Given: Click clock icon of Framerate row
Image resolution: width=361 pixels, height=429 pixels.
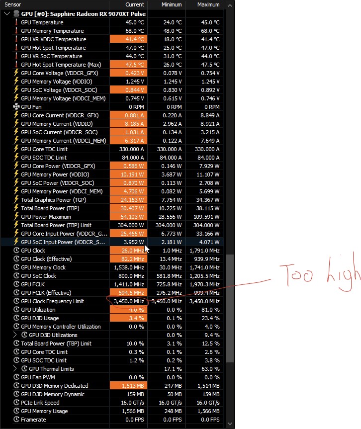Looking at the screenshot, I should click(16, 420).
